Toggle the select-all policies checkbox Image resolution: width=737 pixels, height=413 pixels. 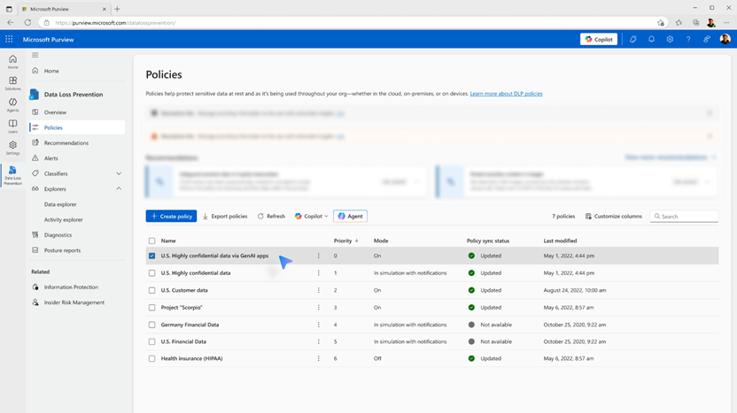click(x=151, y=241)
